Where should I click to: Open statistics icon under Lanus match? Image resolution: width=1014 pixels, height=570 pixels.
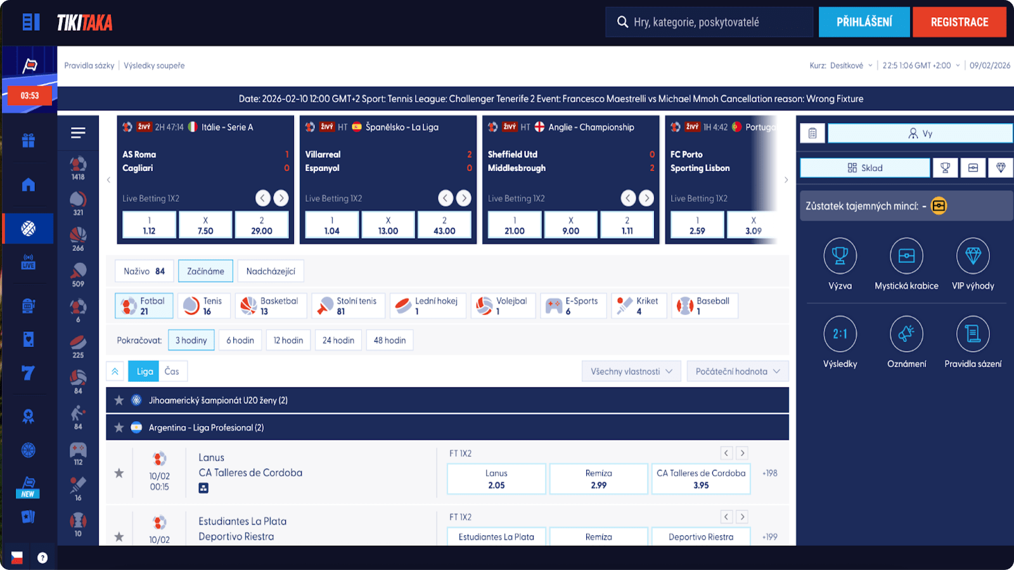click(x=203, y=488)
